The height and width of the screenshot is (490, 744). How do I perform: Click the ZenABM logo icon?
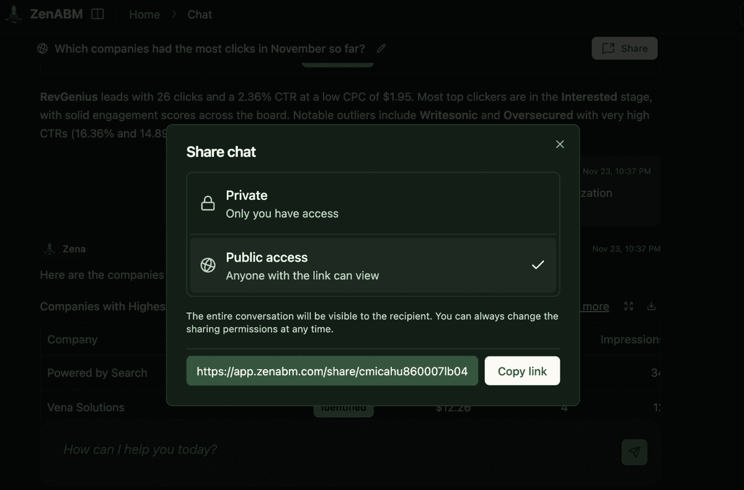click(14, 14)
